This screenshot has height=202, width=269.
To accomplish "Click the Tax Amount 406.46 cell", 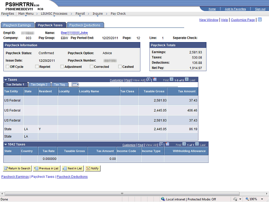I will (182, 110).
